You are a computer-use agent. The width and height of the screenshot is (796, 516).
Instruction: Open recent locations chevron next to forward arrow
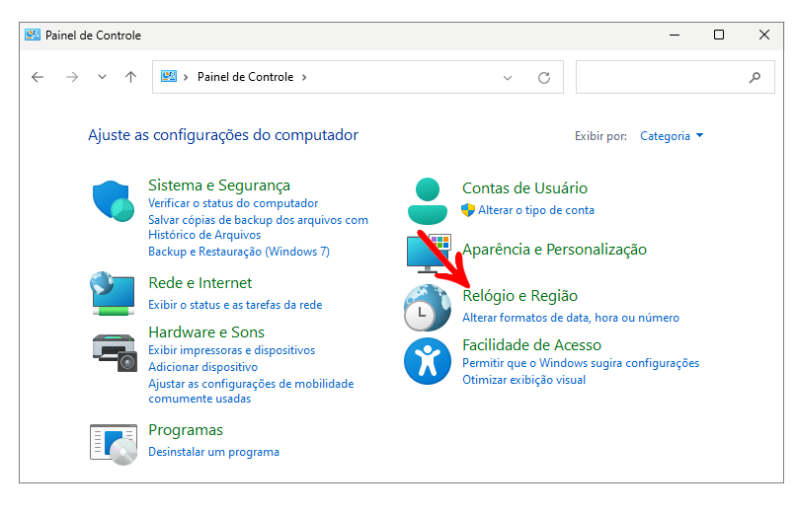[102, 77]
